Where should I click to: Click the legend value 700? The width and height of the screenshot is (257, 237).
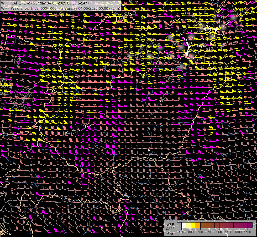[210, 232]
